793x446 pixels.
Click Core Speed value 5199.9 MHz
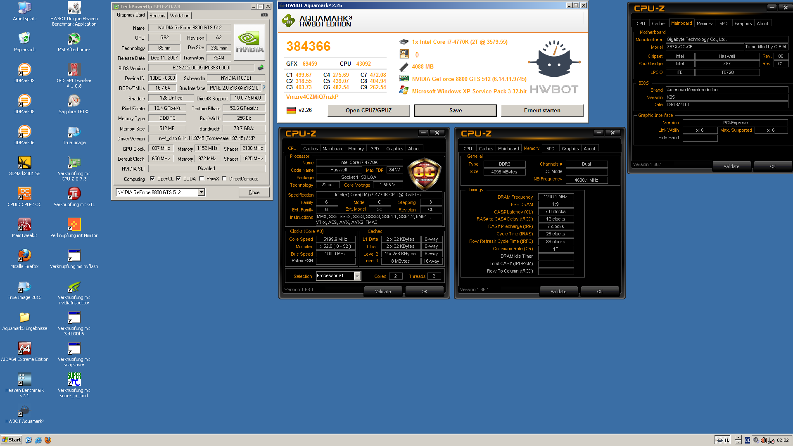(x=335, y=239)
